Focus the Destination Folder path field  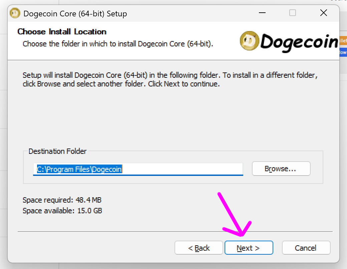point(138,169)
